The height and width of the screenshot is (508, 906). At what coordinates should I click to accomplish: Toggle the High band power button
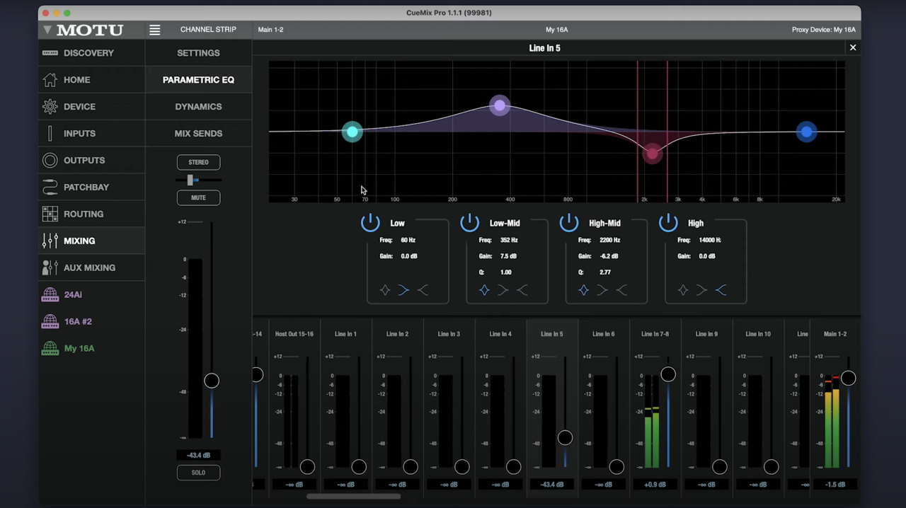pyautogui.click(x=668, y=223)
